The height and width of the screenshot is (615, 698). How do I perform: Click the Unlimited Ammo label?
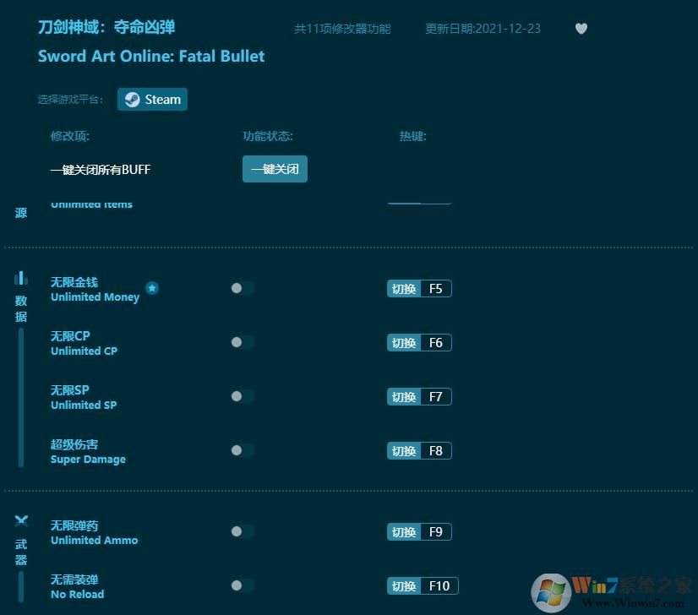pos(95,541)
